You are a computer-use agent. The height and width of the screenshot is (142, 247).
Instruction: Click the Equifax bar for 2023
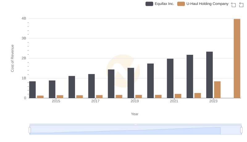(209, 75)
